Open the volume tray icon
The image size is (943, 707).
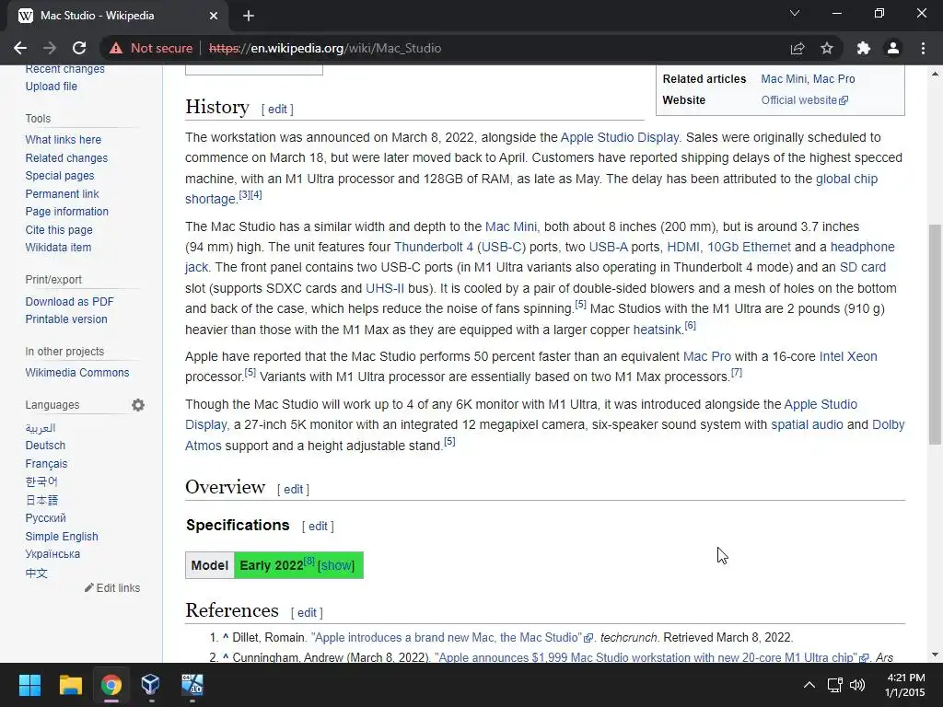click(x=857, y=685)
